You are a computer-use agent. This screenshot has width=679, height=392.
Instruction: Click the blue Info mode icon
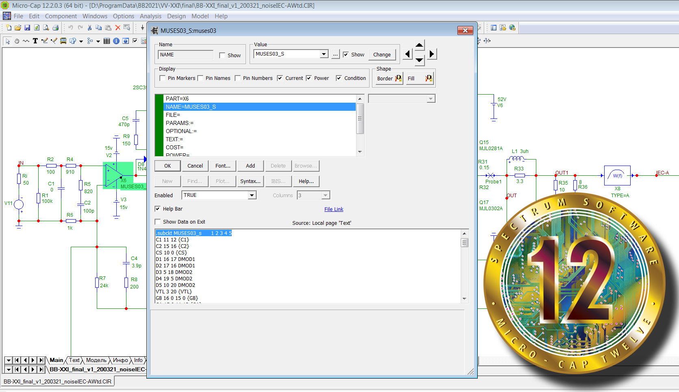pyautogui.click(x=116, y=41)
